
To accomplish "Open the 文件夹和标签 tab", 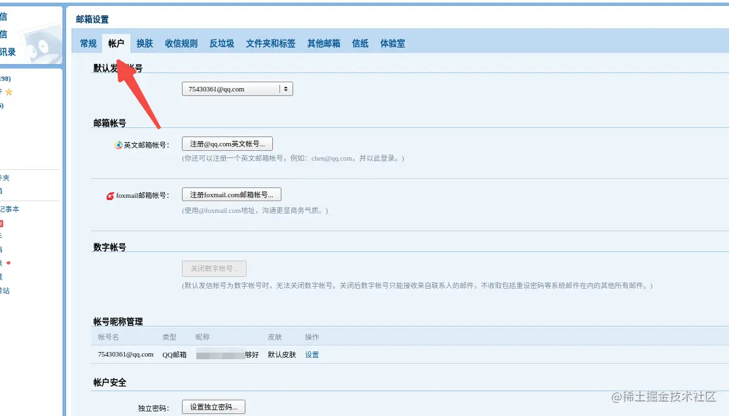I will coord(270,44).
